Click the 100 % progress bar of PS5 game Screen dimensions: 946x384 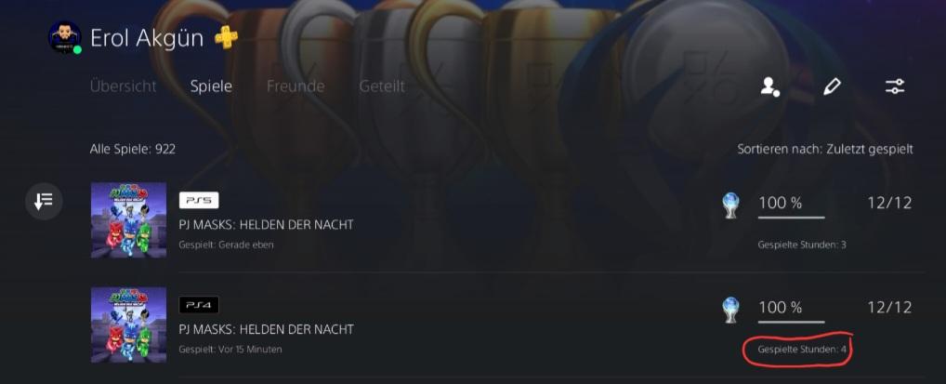click(791, 217)
